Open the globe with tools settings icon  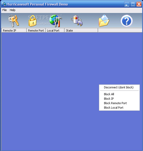pos(56,21)
